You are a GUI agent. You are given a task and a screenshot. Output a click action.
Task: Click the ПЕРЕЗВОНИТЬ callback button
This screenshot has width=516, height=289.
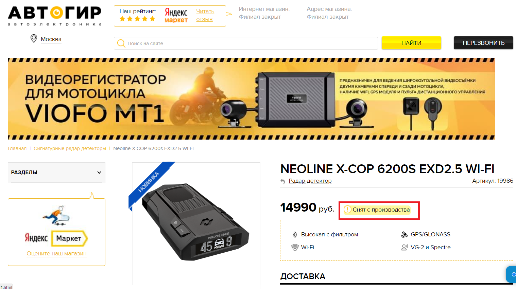(483, 43)
